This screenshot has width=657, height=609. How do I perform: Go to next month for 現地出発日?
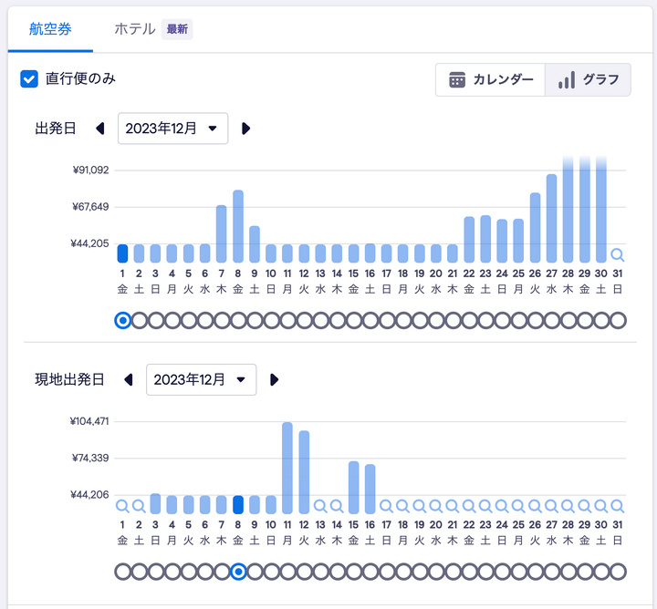coord(274,379)
